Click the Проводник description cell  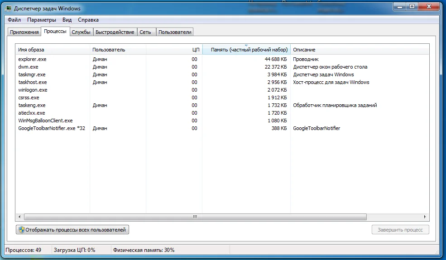pyautogui.click(x=306, y=59)
